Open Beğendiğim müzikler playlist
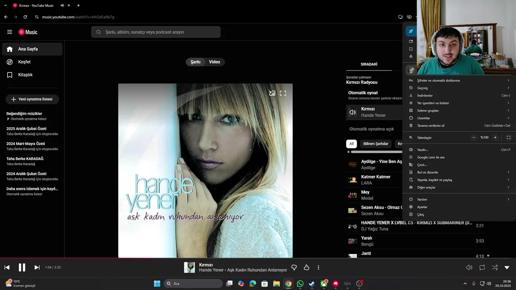The height and width of the screenshot is (290, 516). click(32, 116)
